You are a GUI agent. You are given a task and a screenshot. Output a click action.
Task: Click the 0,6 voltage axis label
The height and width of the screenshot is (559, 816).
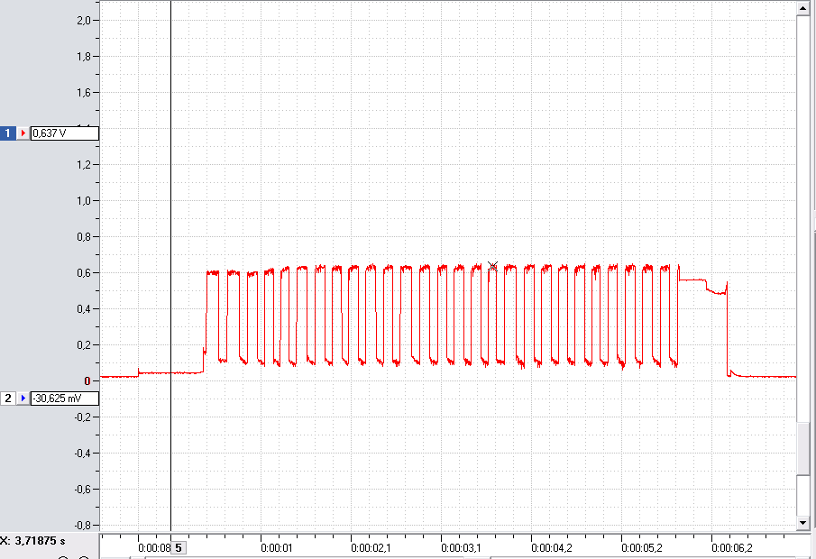pos(84,272)
